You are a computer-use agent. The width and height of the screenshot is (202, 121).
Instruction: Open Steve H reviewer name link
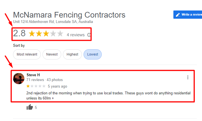pos(33,75)
